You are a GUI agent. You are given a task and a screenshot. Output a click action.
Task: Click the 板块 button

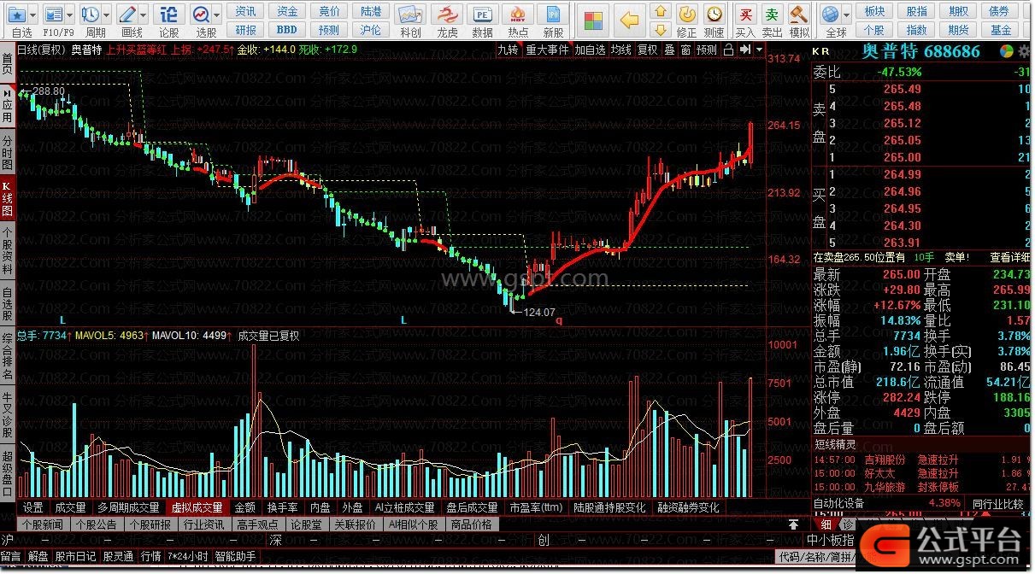tap(874, 11)
